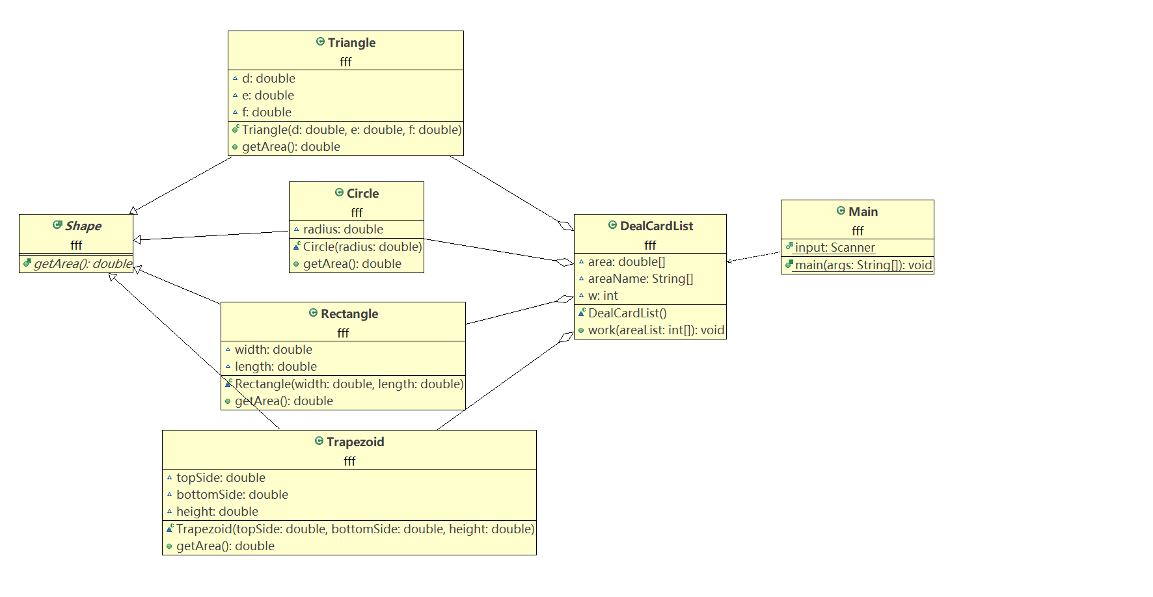Select 'getArea(): double' text in Triangle class
The height and width of the screenshot is (597, 1153).
(291, 147)
